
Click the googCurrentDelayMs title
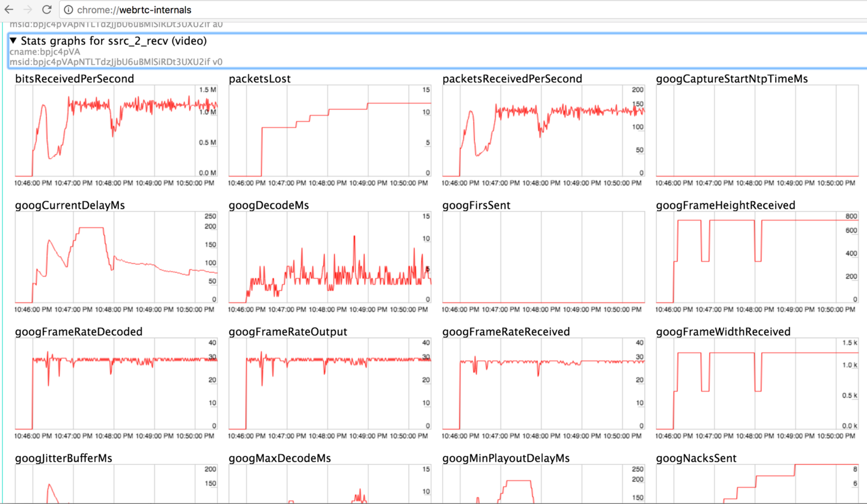tap(70, 205)
